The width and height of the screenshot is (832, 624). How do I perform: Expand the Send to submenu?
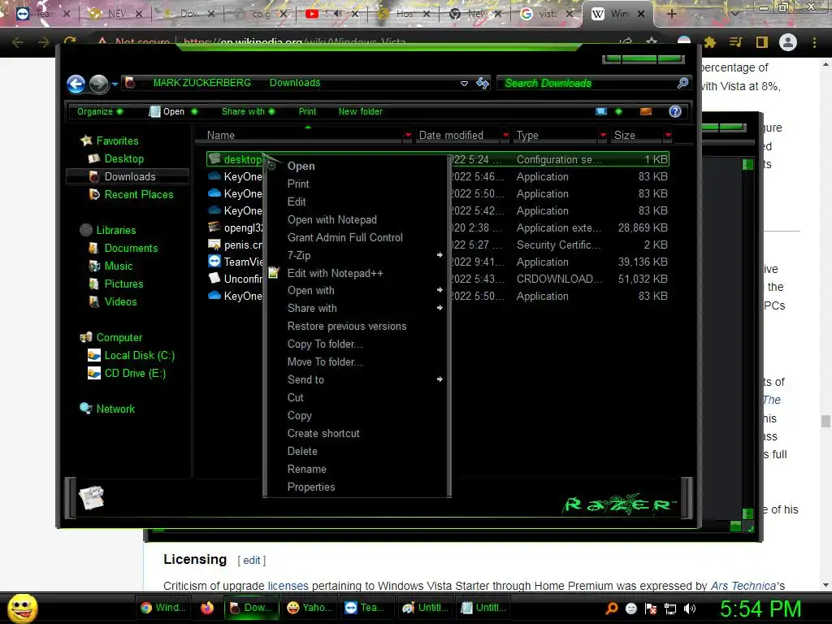(357, 379)
